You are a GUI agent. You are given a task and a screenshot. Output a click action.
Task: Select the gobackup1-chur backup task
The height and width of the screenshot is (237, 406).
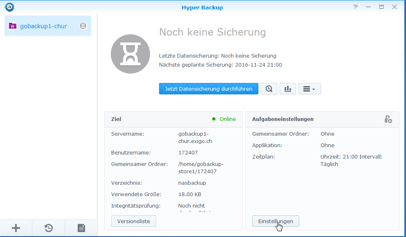[x=48, y=26]
